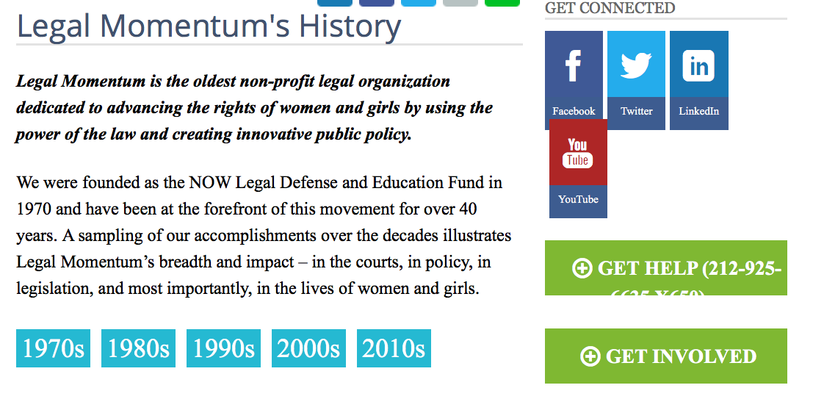
Task: Click the Legal Momentum's History heading
Action: point(209,26)
